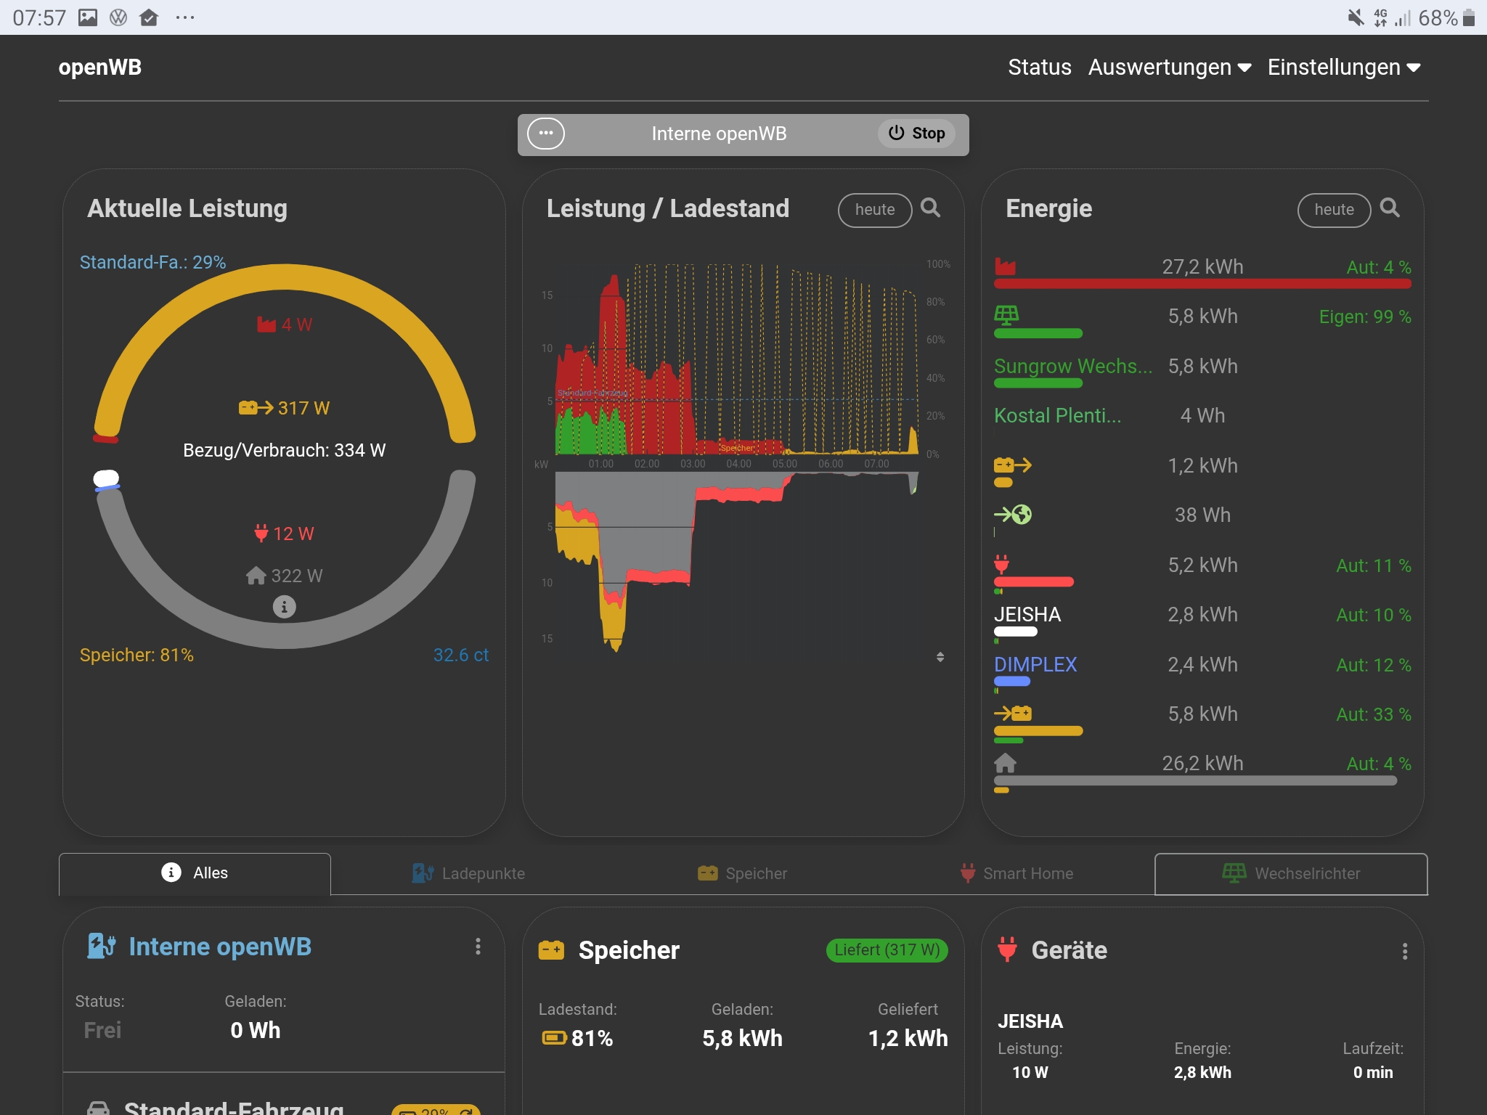Click the Liefert (317 W) status badge
This screenshot has height=1115, width=1487.
tap(887, 949)
